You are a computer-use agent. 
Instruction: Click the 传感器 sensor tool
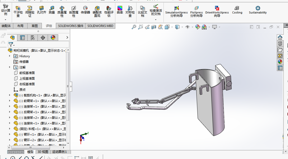[85, 10]
